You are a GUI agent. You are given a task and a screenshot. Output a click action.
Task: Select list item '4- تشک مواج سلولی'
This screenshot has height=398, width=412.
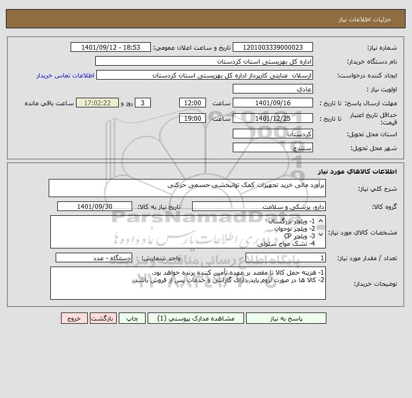pos(286,244)
